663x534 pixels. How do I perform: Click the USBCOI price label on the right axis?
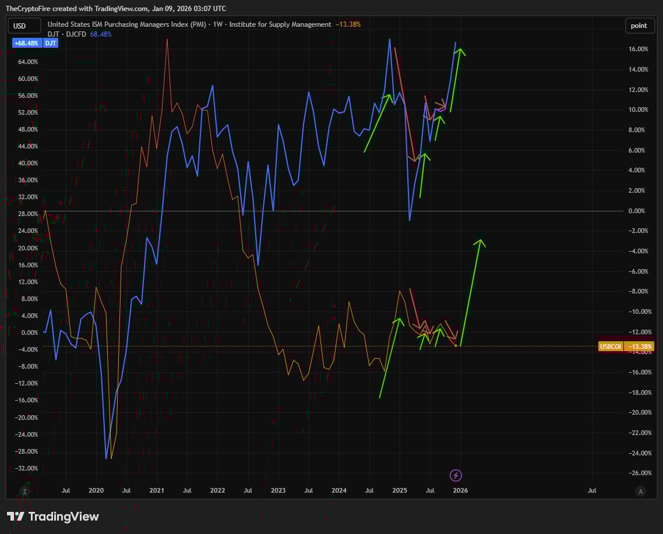[x=610, y=346]
